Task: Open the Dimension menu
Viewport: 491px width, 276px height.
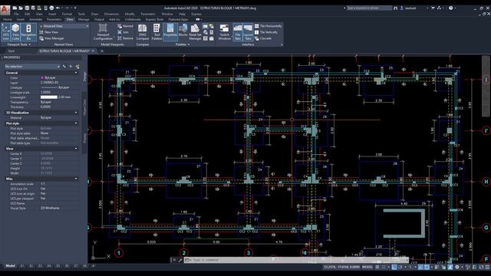Action: point(111,14)
